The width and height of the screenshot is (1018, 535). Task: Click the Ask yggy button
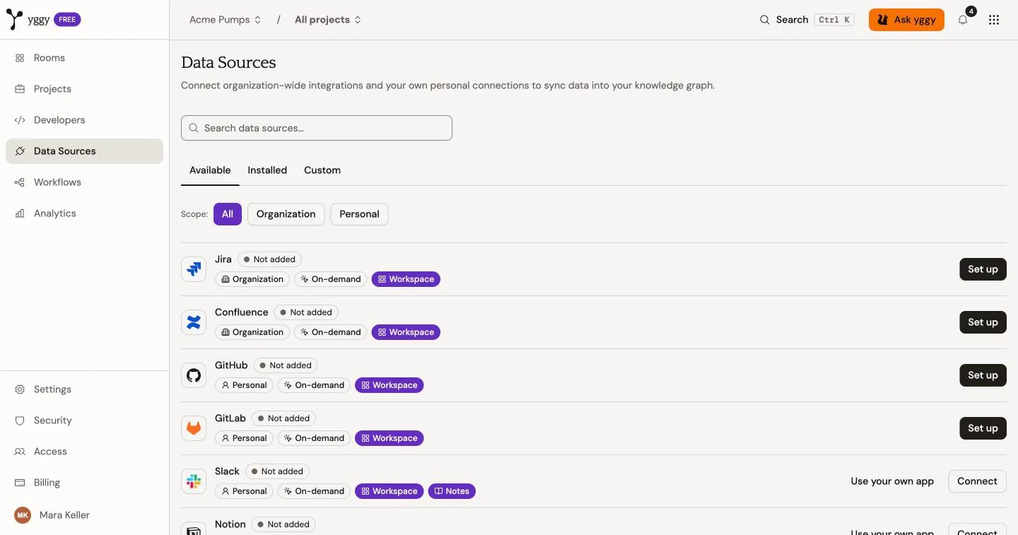point(906,20)
